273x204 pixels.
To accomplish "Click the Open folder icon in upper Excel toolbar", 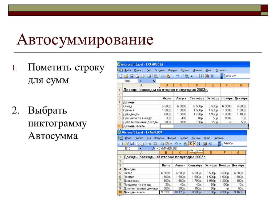I will (x=126, y=76).
